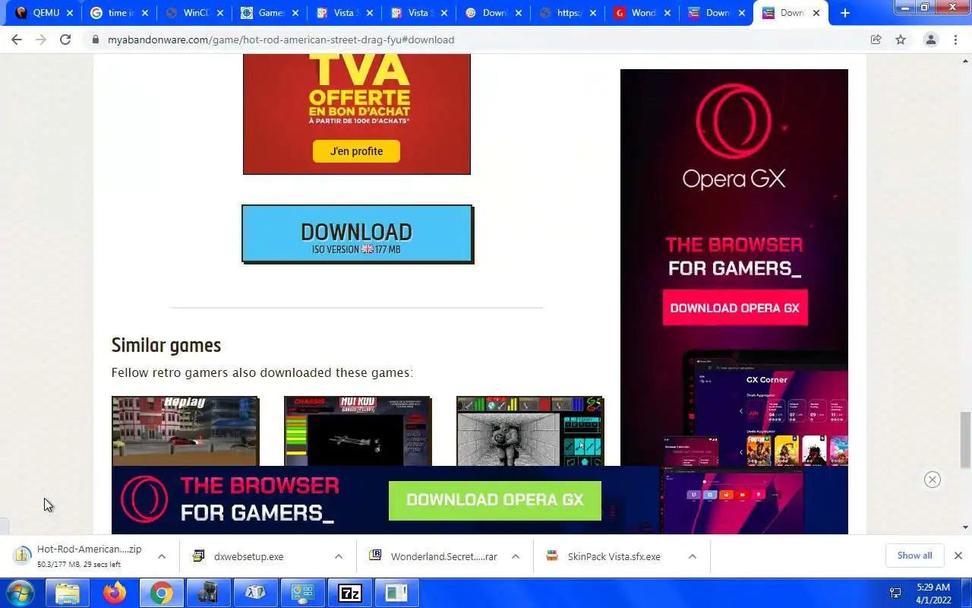
Task: Share this page using the address bar icon
Action: click(876, 40)
